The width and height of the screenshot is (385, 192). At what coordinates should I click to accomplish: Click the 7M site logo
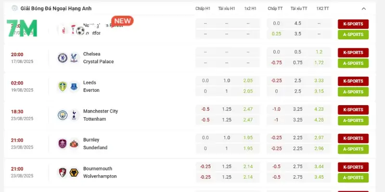(22, 28)
